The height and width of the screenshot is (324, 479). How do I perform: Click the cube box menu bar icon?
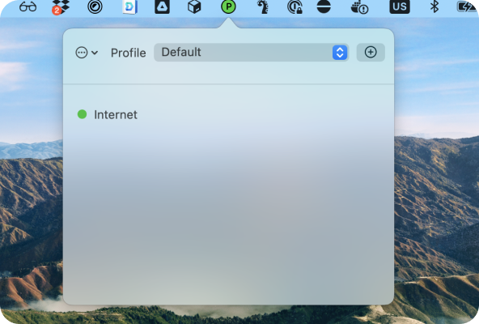(x=194, y=6)
